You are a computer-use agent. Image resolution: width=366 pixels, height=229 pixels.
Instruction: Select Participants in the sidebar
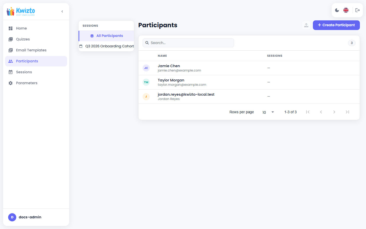36,61
